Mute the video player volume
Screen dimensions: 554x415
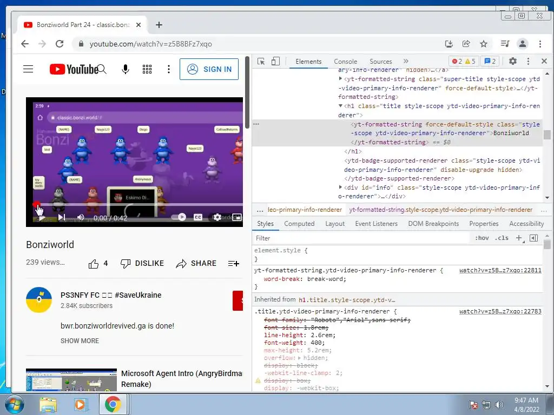point(81,217)
